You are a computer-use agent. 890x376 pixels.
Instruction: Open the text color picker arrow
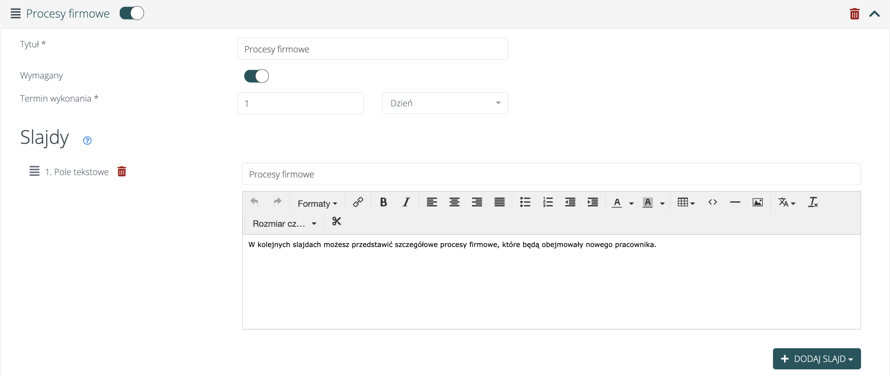click(631, 203)
